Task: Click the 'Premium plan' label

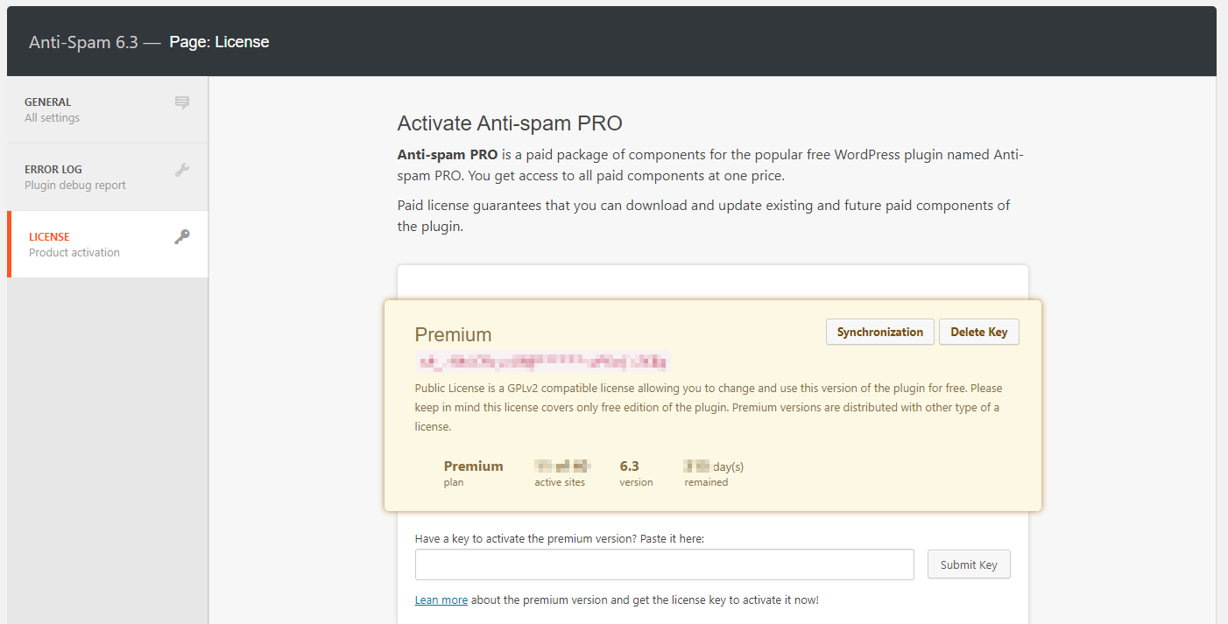Action: [x=473, y=473]
